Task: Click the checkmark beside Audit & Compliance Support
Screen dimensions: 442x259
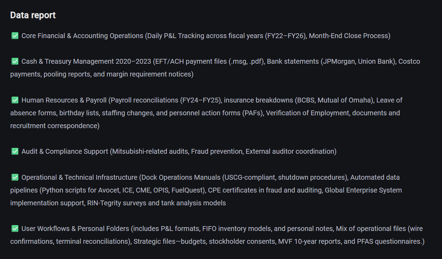Action: click(x=15, y=151)
